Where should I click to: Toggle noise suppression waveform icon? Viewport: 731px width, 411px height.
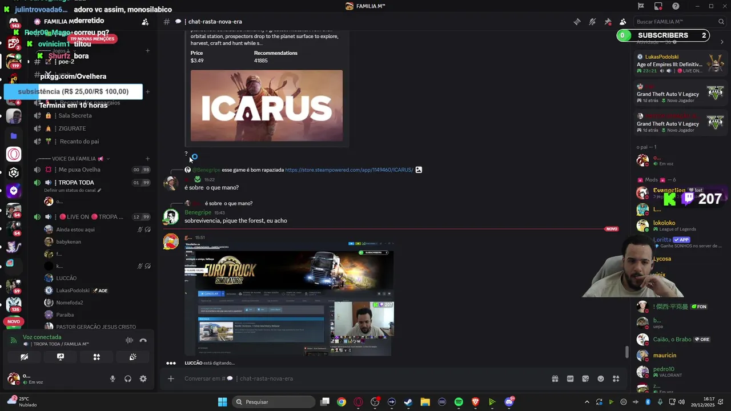click(129, 340)
